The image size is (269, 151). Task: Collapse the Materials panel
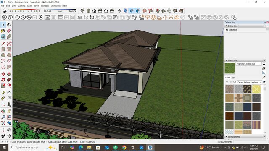[226, 60]
